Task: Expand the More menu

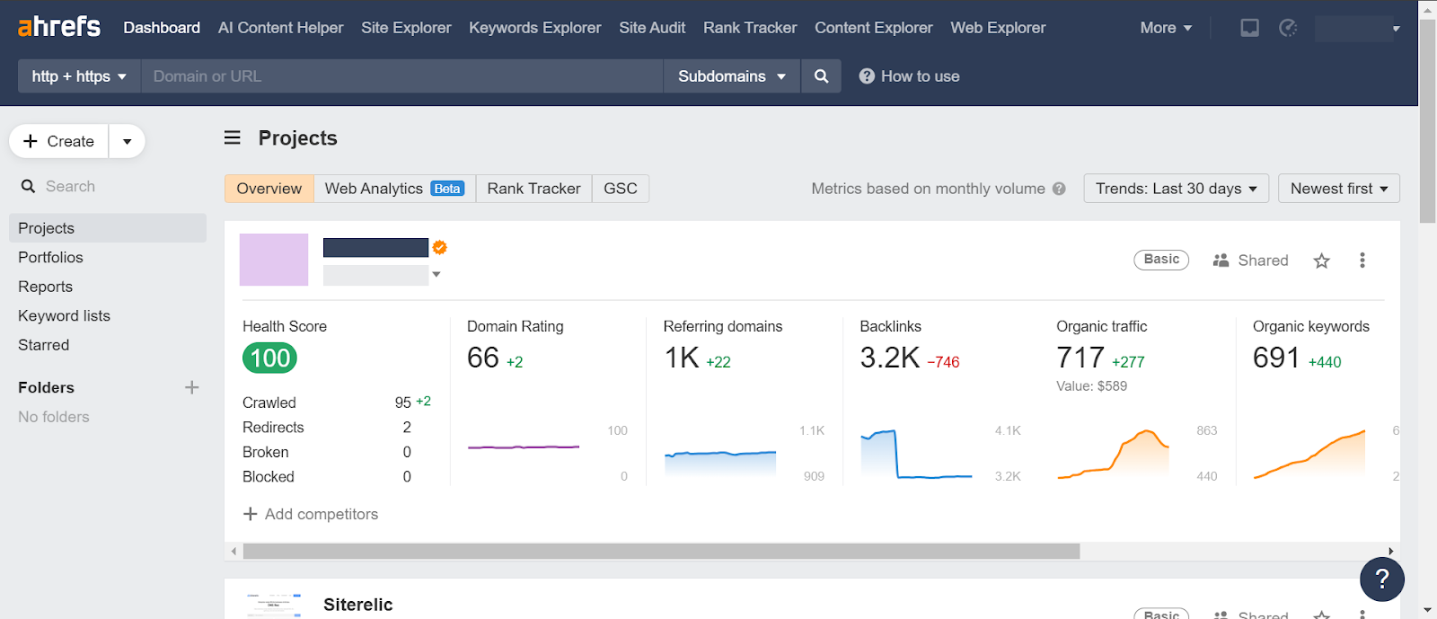Action: (1166, 28)
